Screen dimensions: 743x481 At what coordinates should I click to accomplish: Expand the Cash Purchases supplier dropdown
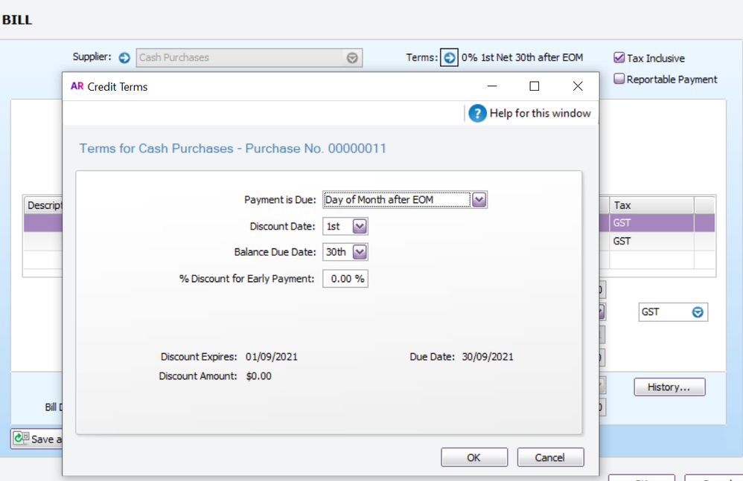[352, 58]
